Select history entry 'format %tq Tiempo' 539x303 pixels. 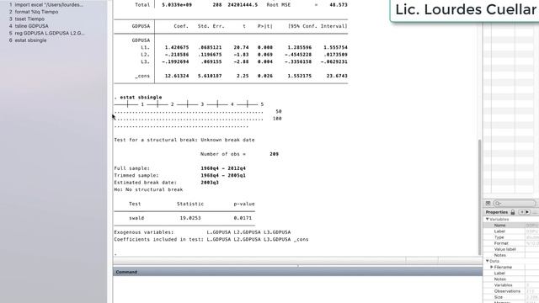pos(34,12)
